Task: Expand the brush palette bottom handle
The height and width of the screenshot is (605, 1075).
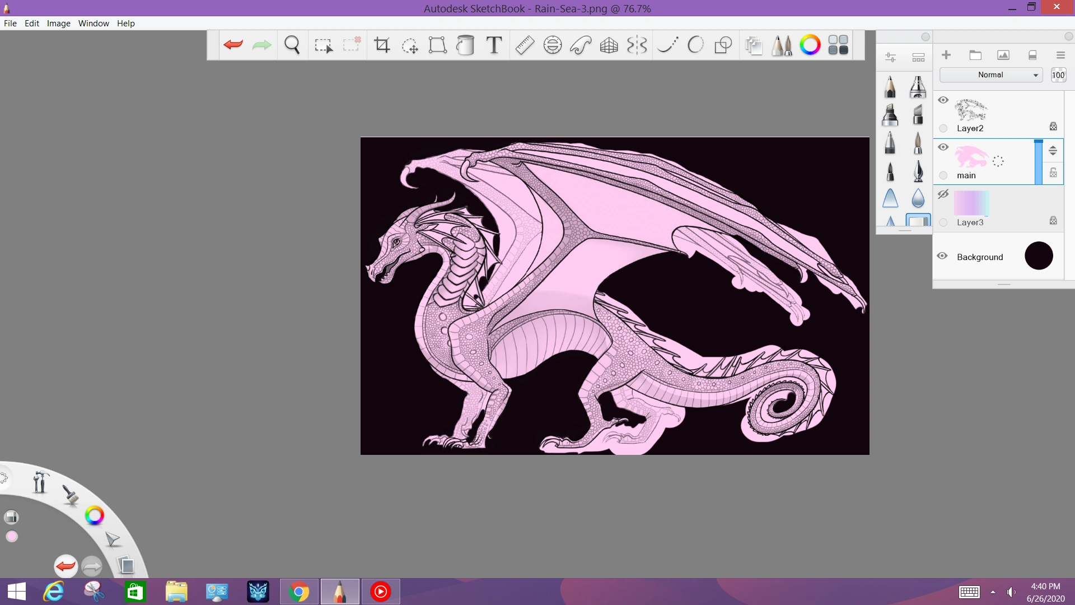Action: (904, 230)
